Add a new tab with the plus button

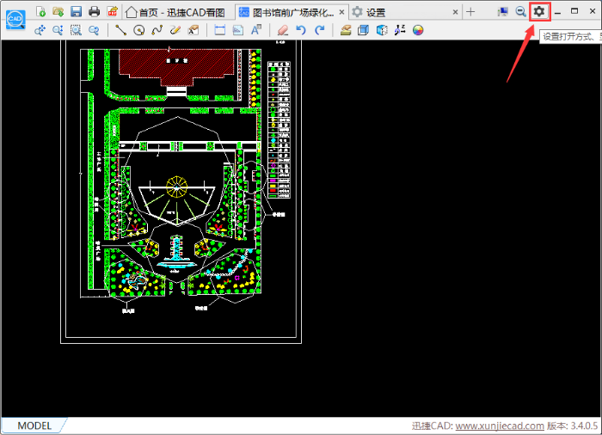click(470, 12)
